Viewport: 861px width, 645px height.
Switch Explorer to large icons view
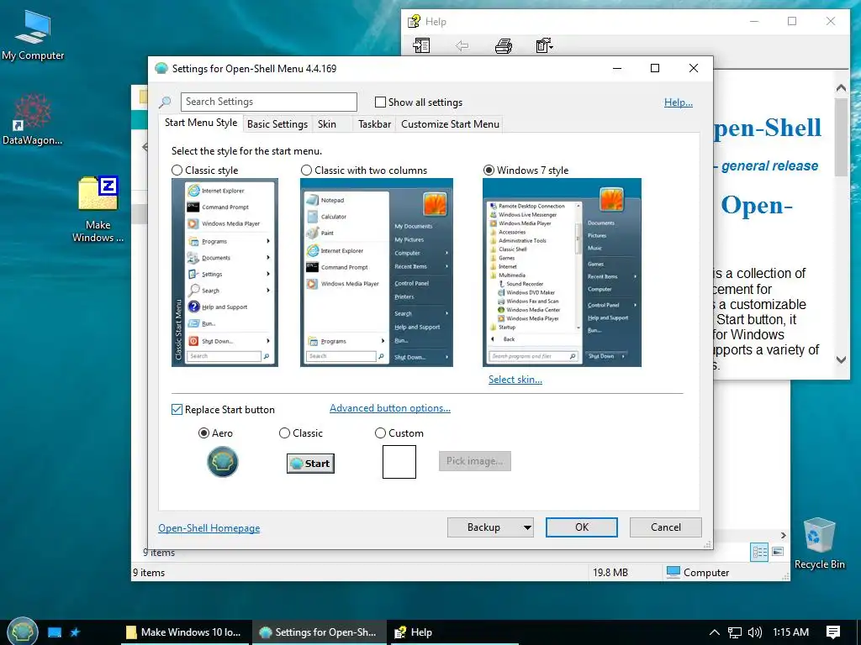[x=778, y=551]
